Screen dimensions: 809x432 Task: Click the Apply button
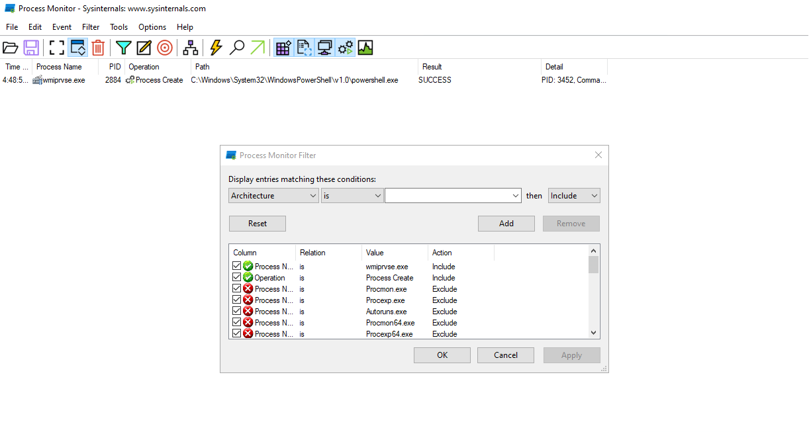pyautogui.click(x=572, y=355)
